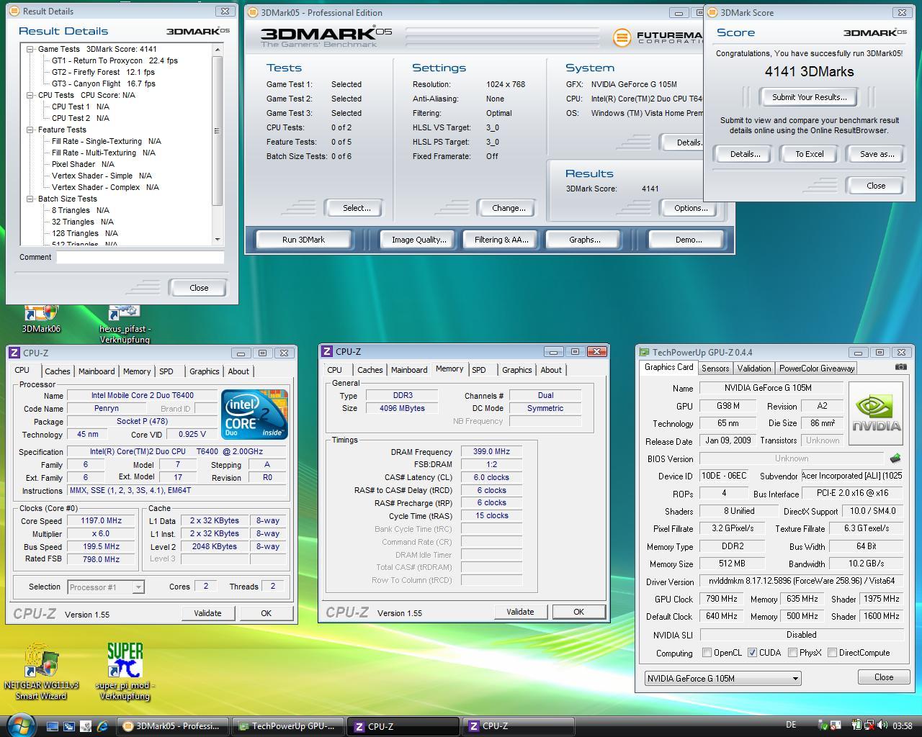Click the Close button in GPU-Z

883,677
